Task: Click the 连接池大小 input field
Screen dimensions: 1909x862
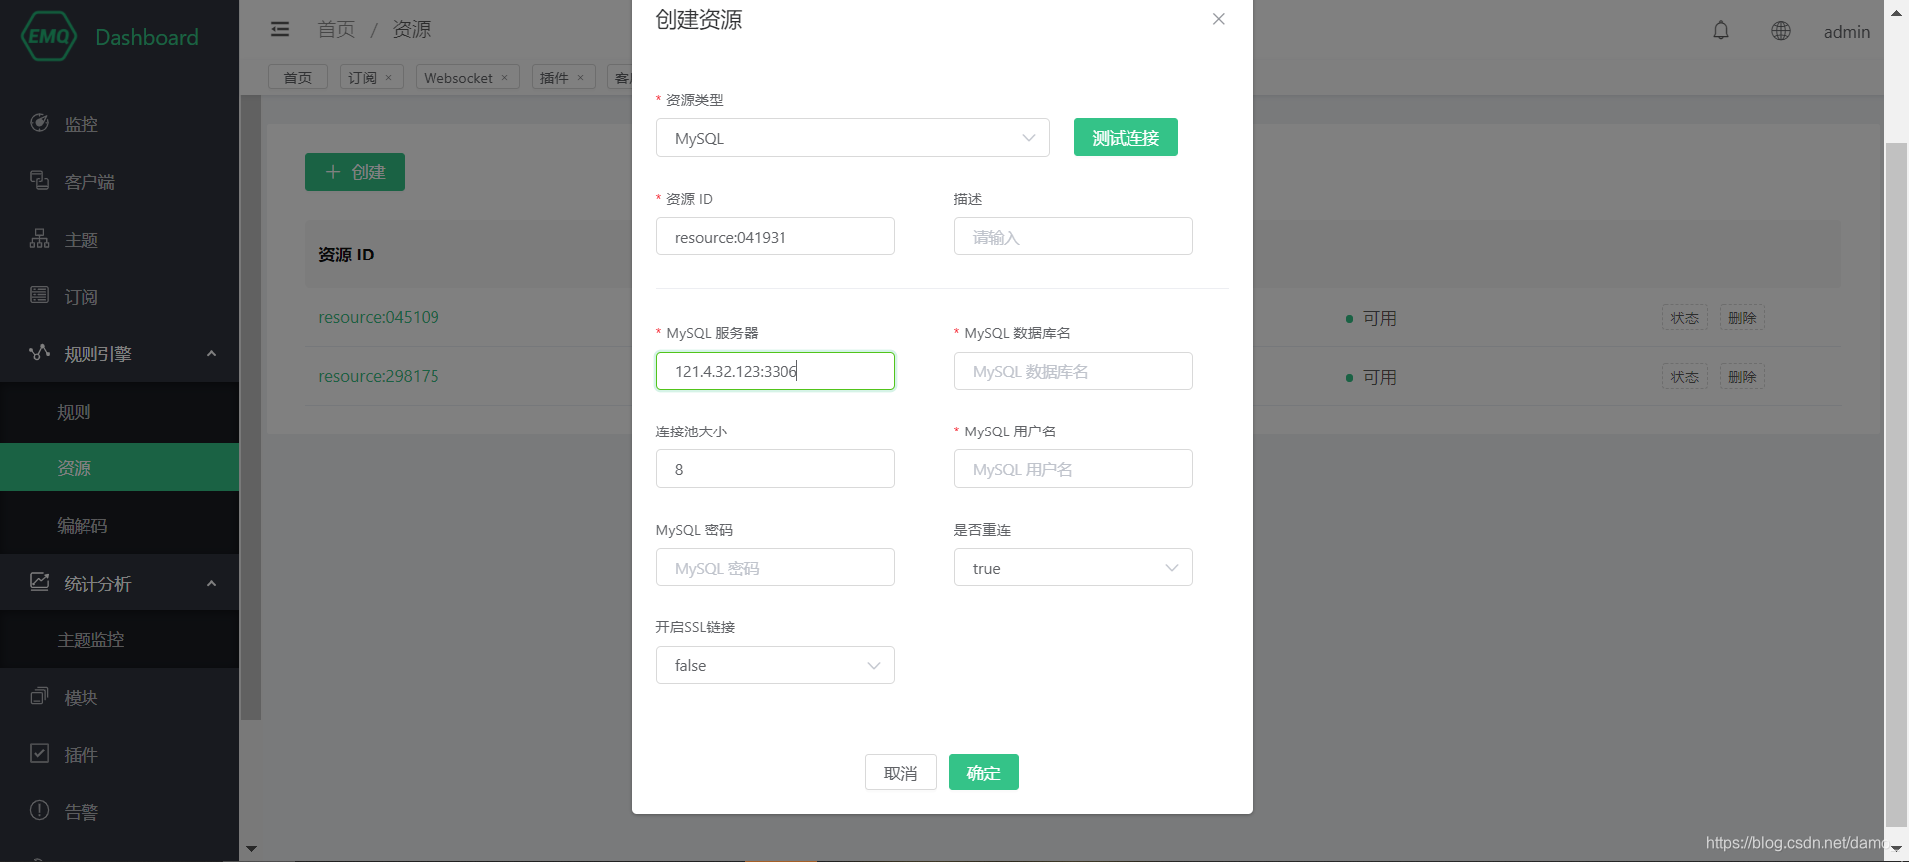Action: click(x=776, y=469)
